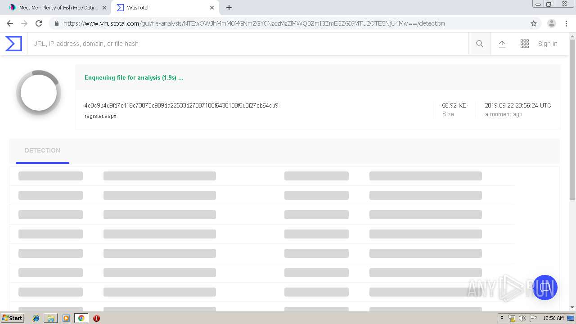The height and width of the screenshot is (324, 576).
Task: Bookmark this page with the star
Action: tap(534, 23)
